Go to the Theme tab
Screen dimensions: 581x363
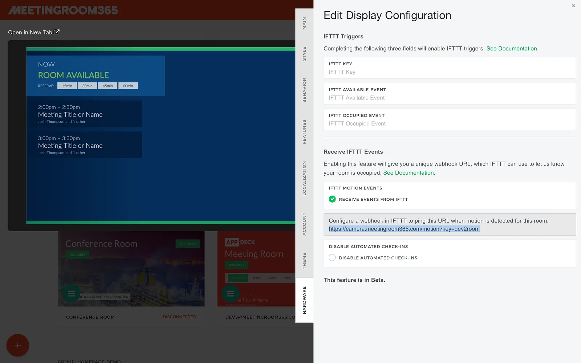pyautogui.click(x=304, y=261)
